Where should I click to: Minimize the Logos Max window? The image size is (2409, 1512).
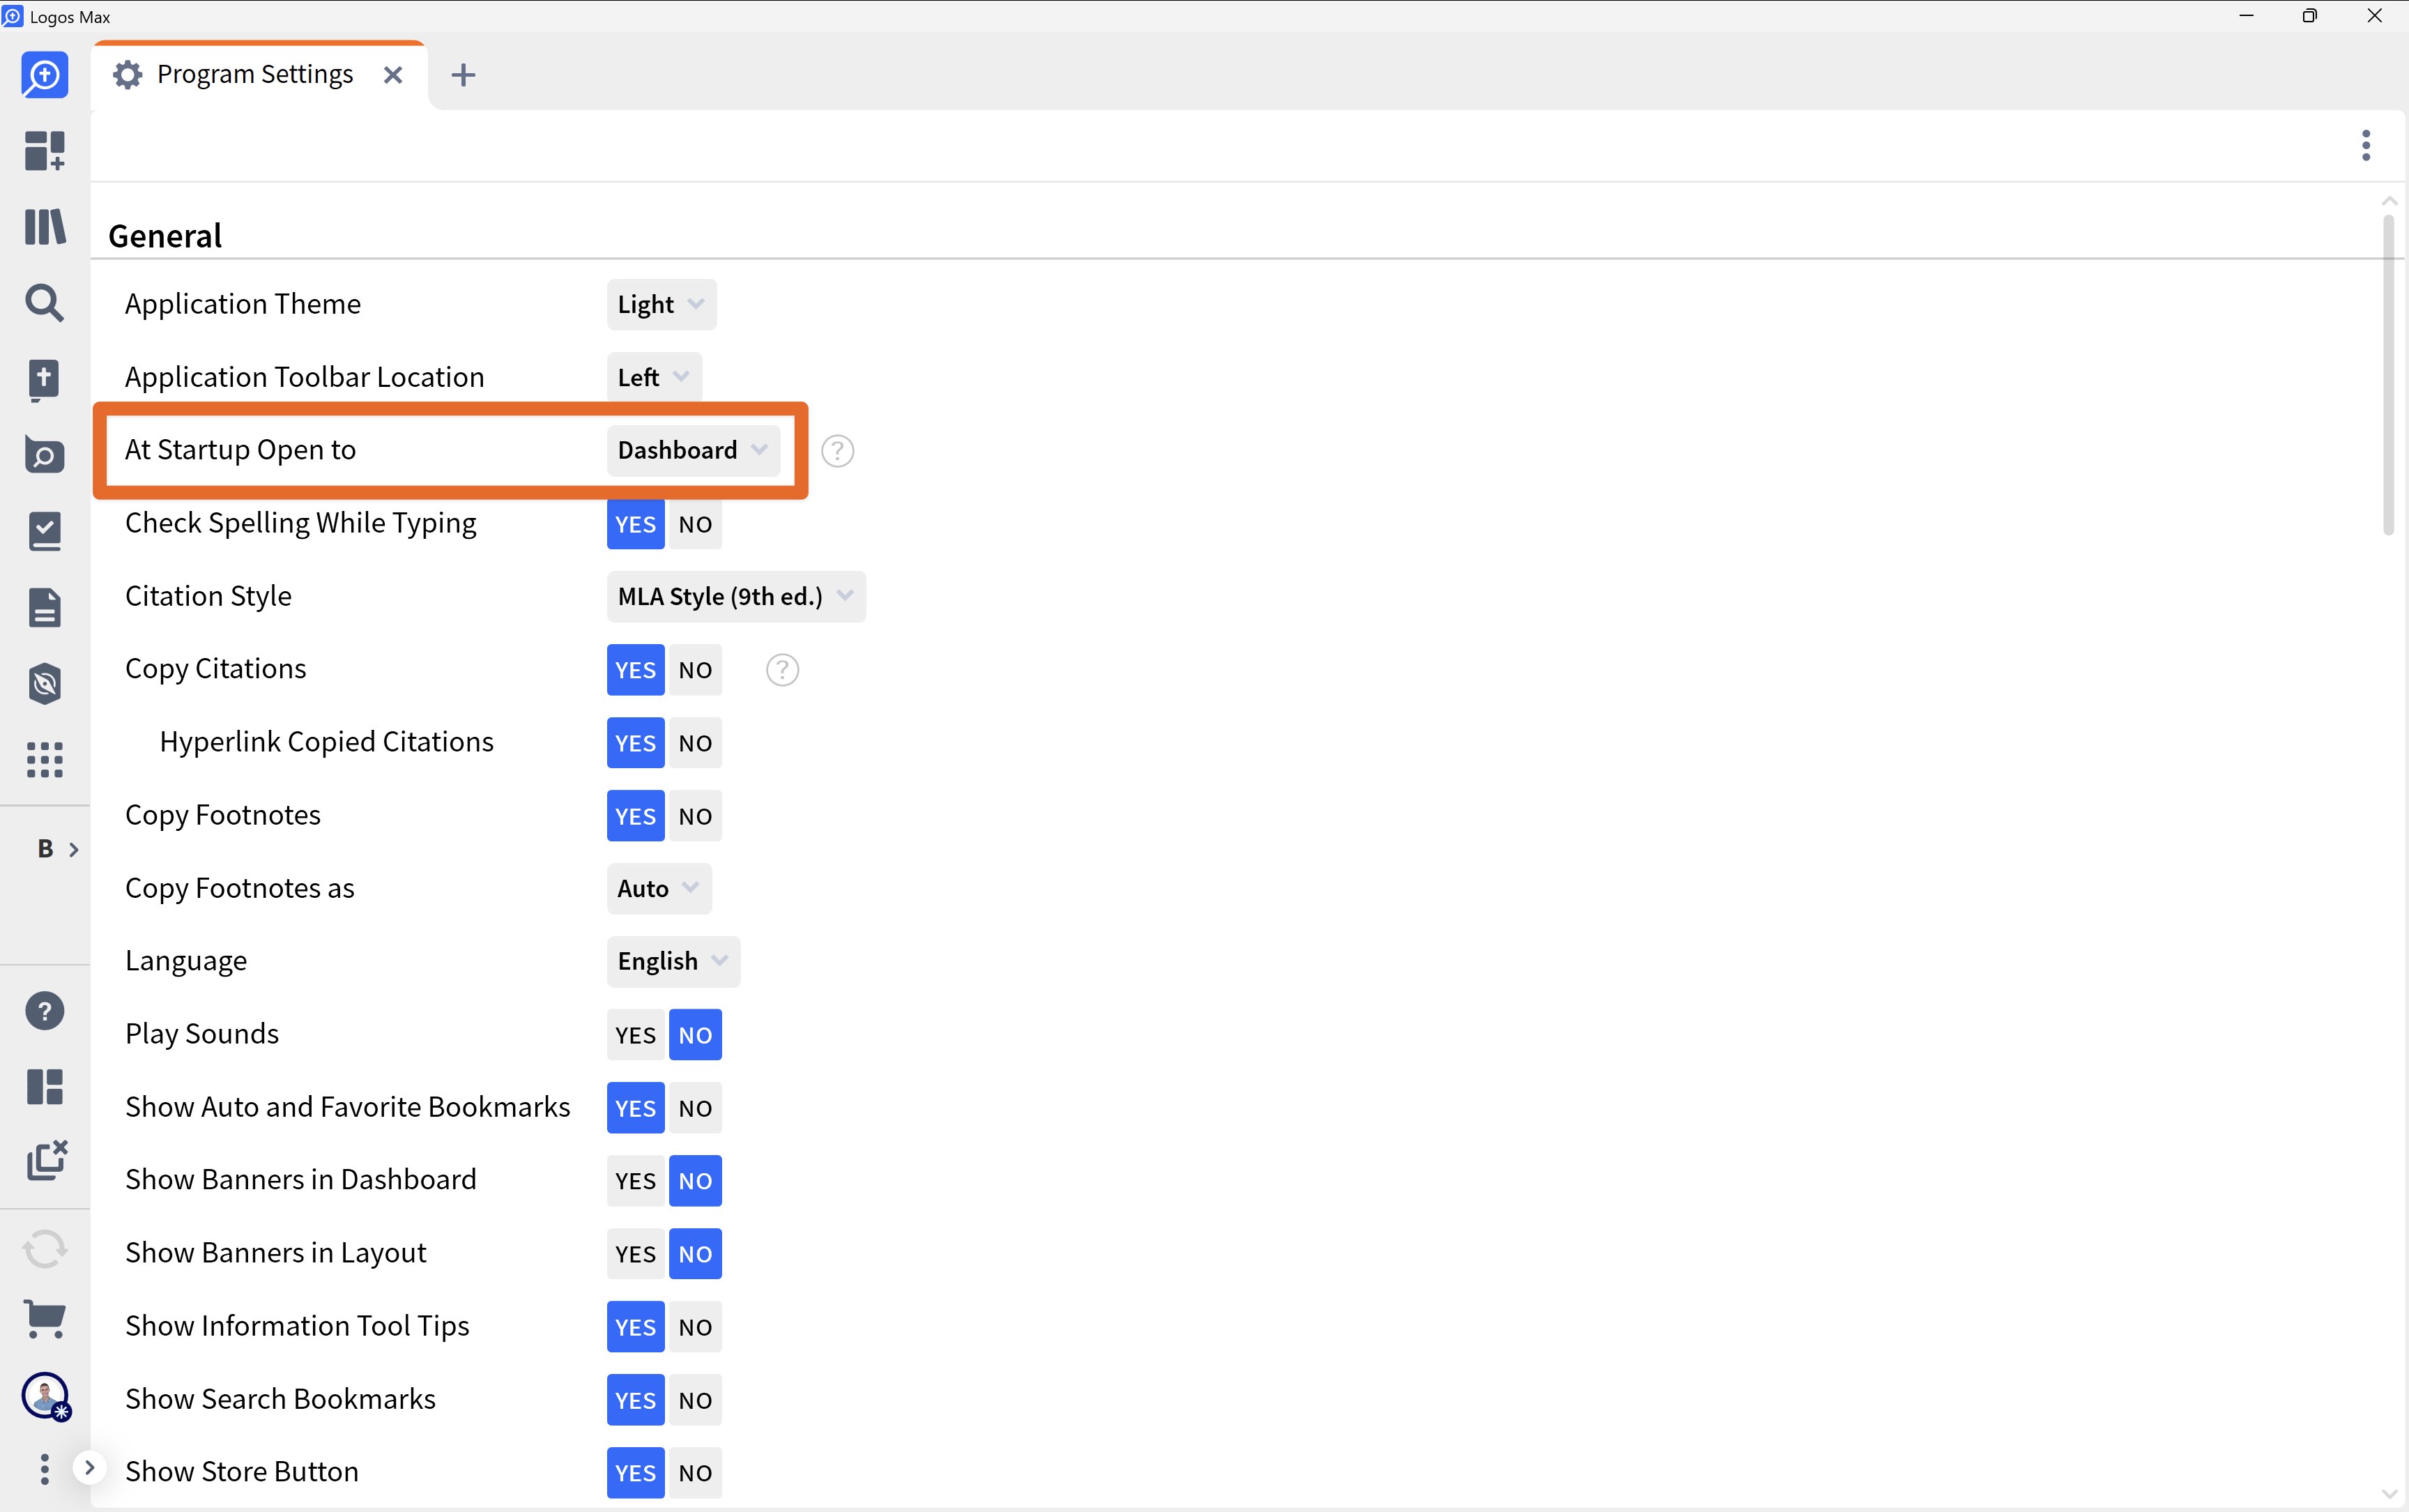click(2246, 16)
